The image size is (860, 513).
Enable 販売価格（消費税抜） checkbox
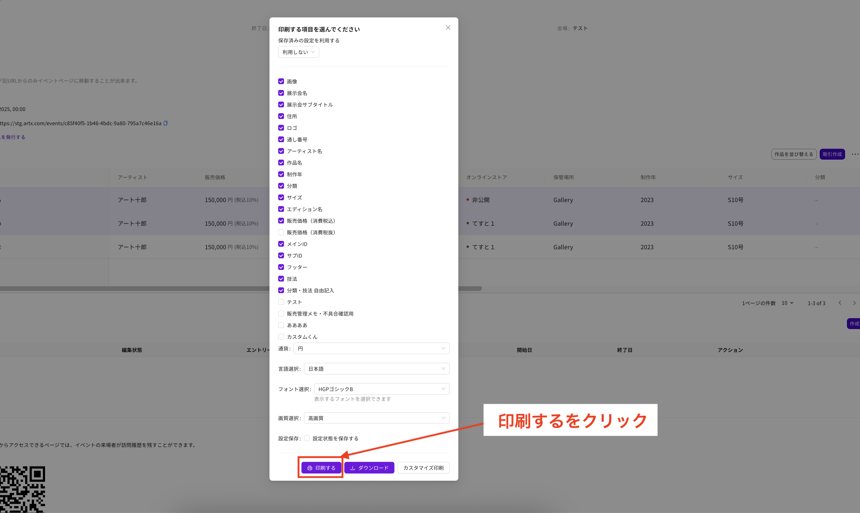(x=281, y=232)
